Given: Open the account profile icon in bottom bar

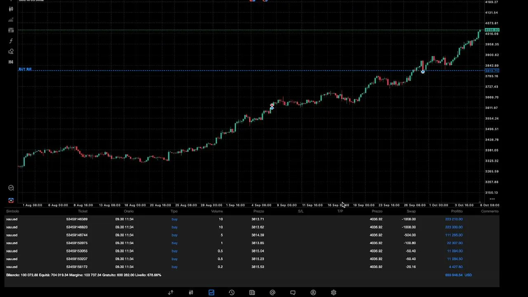Looking at the screenshot, I should pyautogui.click(x=313, y=292).
